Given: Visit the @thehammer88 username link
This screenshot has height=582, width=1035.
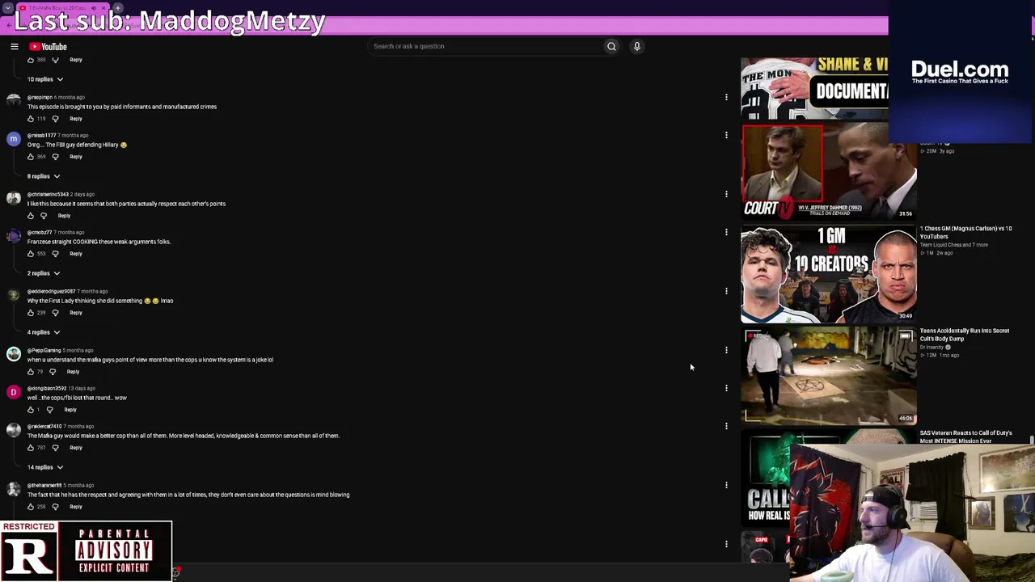Looking at the screenshot, I should click(44, 485).
